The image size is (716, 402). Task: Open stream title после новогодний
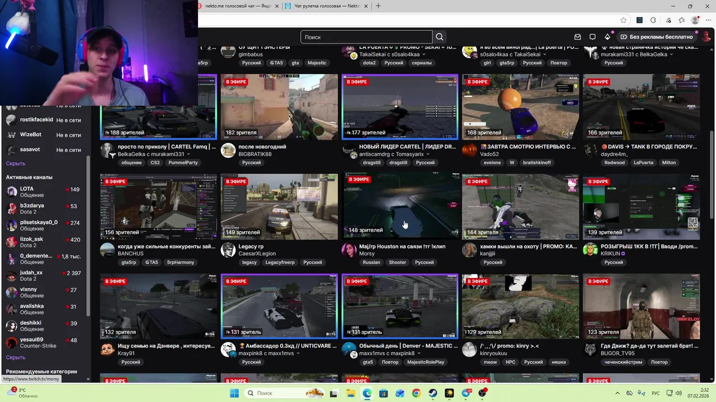click(262, 147)
